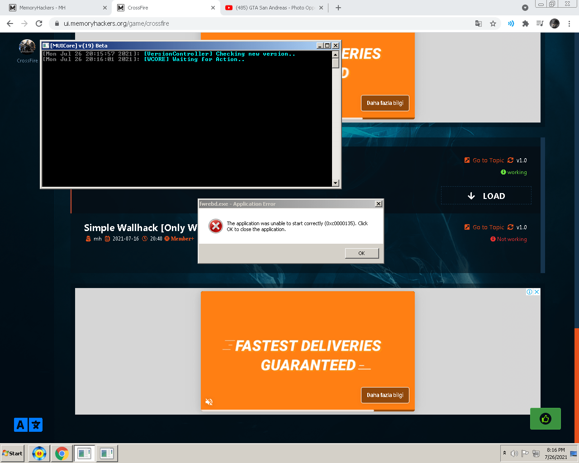The height and width of the screenshot is (463, 579).
Task: Switch to the GTA San Andreas YouTube tab
Action: (275, 8)
